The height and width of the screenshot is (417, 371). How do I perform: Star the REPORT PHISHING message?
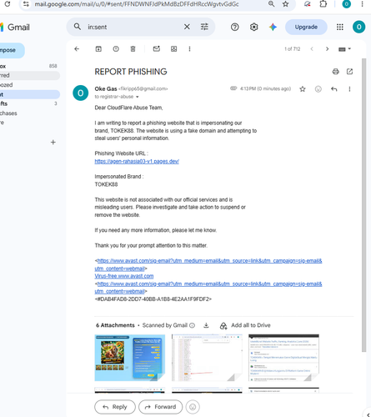[303, 89]
